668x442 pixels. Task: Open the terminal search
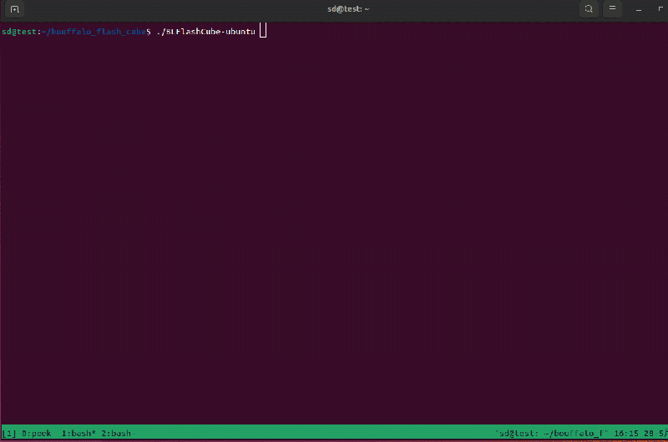click(589, 9)
